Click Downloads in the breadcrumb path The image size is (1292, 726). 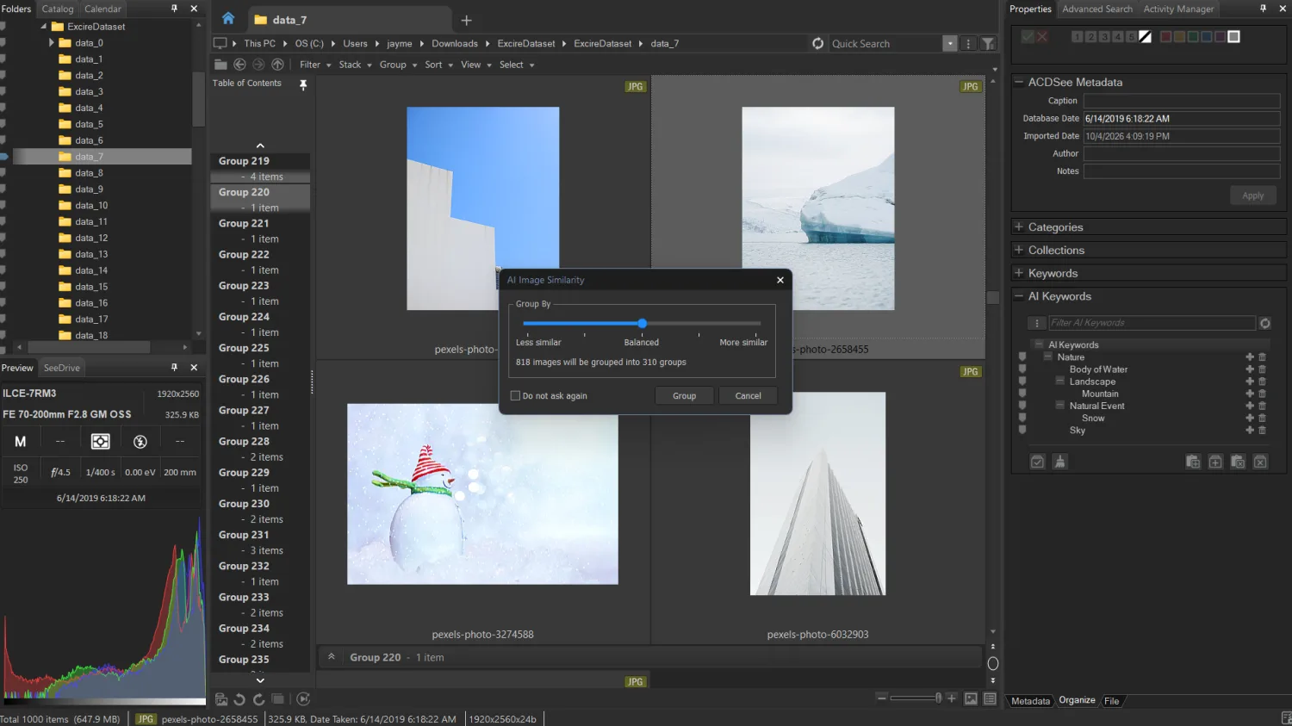pos(455,43)
